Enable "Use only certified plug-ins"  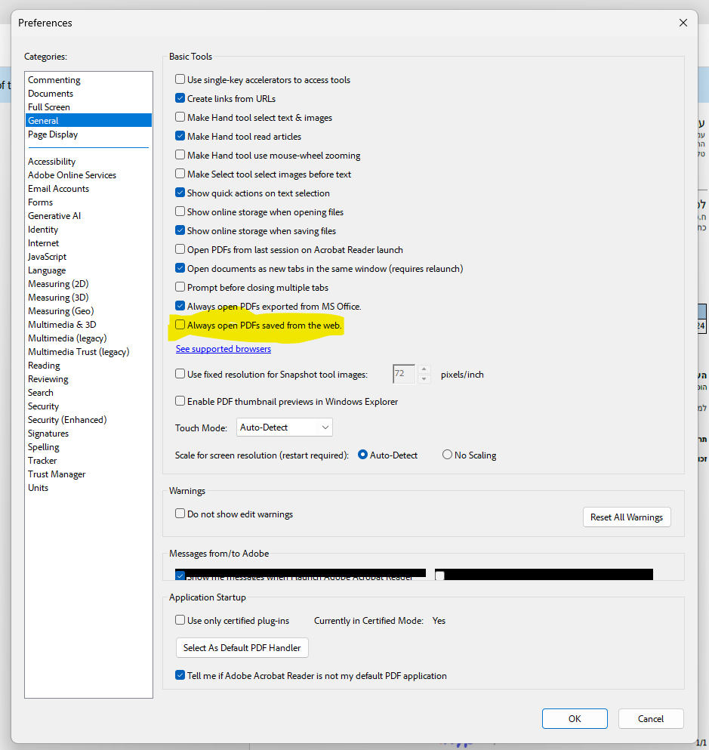point(180,620)
